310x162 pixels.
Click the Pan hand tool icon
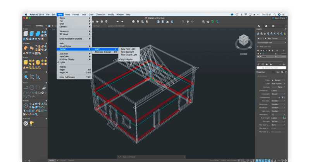point(188,22)
